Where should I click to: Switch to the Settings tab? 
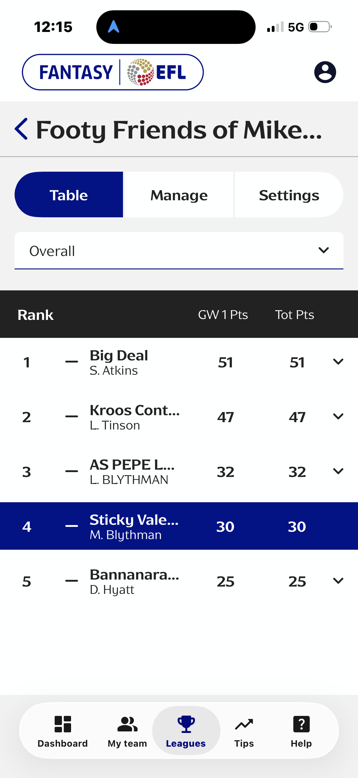coord(289,195)
